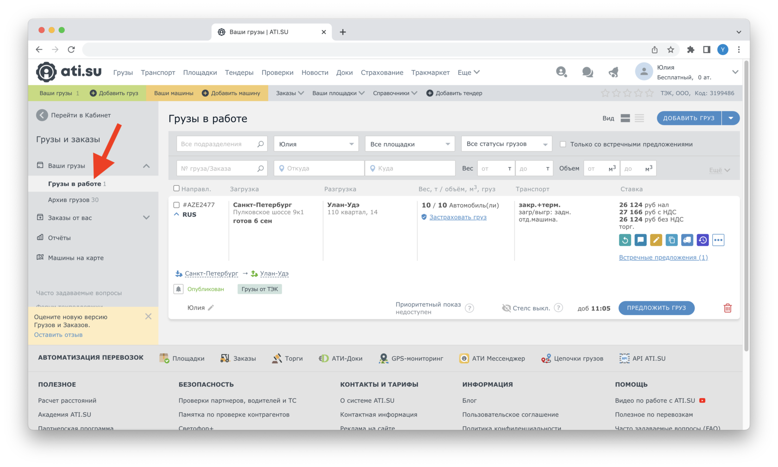Click the Откуда input field
This screenshot has height=467, width=778.
point(319,168)
